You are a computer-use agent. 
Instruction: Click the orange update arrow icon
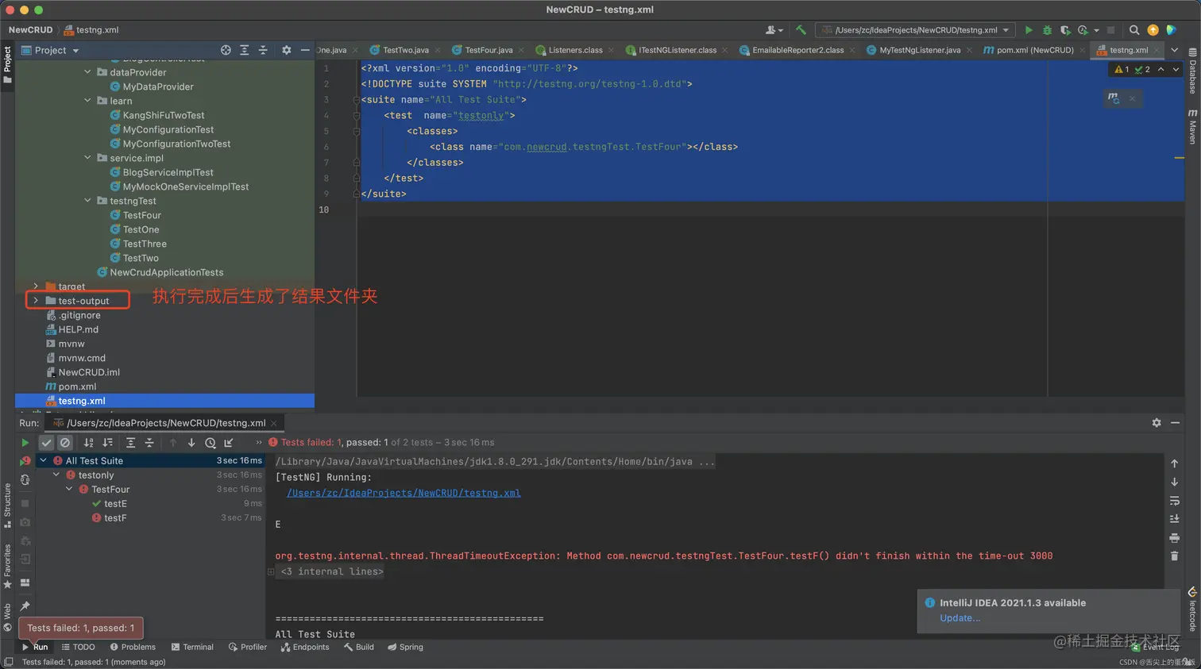[1153, 30]
